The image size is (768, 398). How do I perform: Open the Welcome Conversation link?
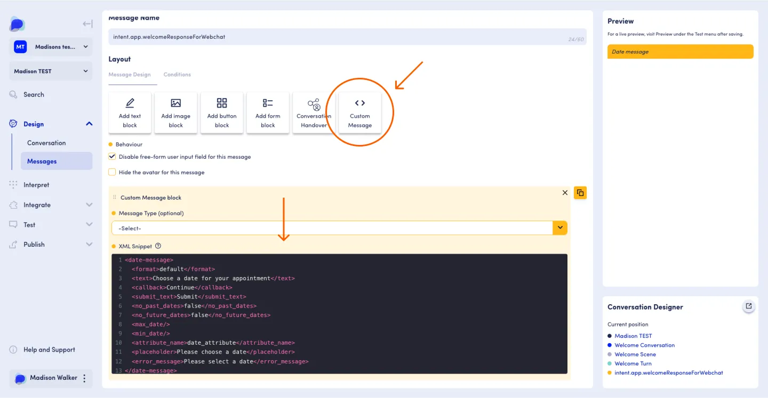[x=644, y=345]
